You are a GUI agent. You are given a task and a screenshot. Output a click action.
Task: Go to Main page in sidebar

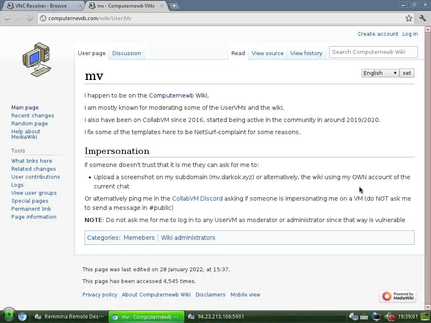point(25,107)
